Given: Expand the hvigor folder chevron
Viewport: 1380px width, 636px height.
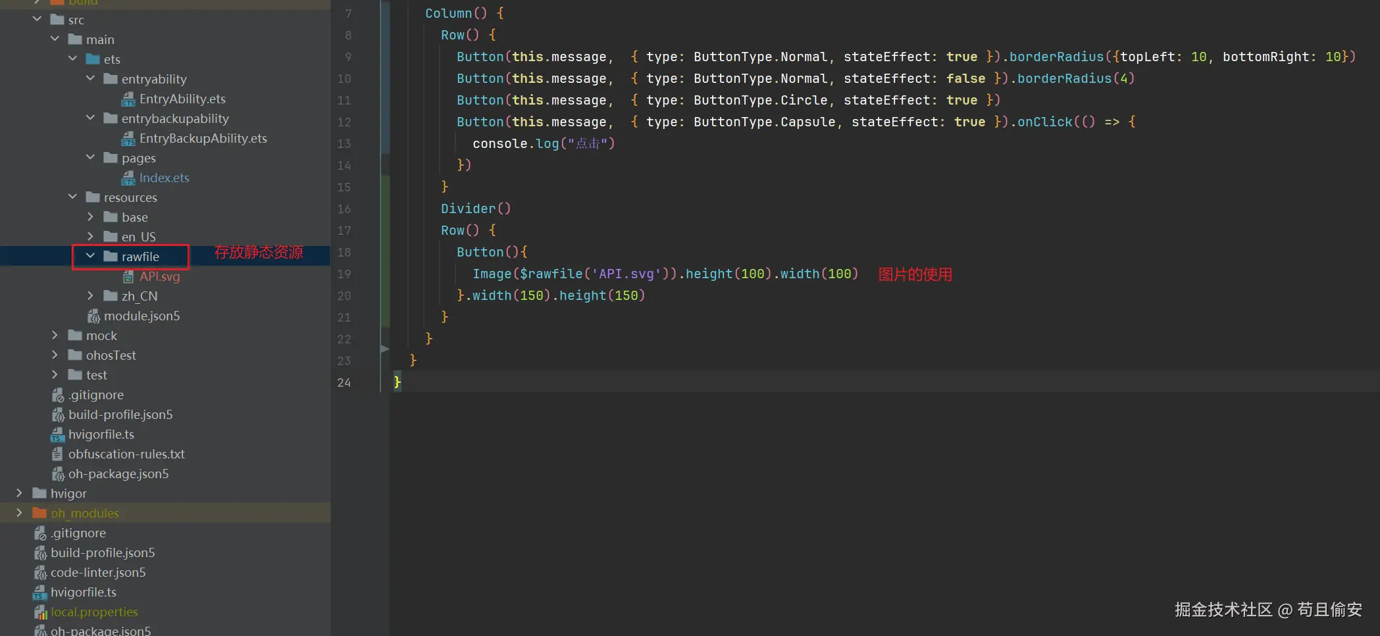Looking at the screenshot, I should [x=19, y=493].
